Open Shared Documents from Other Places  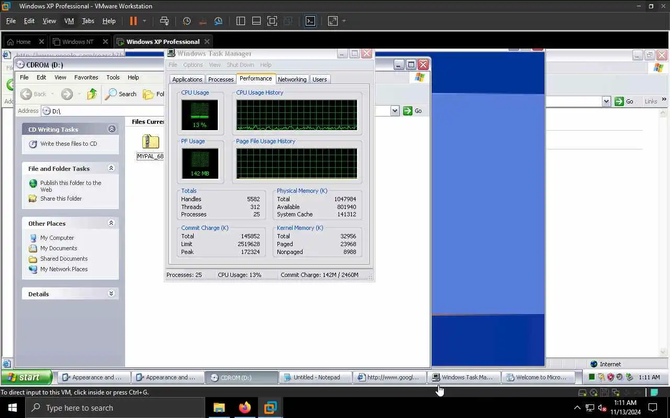point(64,259)
